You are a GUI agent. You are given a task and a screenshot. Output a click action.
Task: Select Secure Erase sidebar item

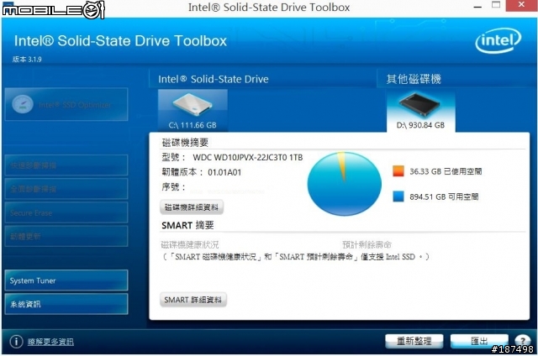point(66,212)
